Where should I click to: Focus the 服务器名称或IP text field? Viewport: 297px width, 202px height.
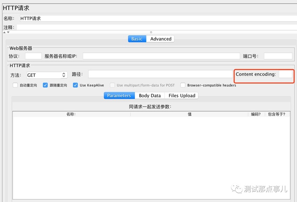(x=161, y=56)
